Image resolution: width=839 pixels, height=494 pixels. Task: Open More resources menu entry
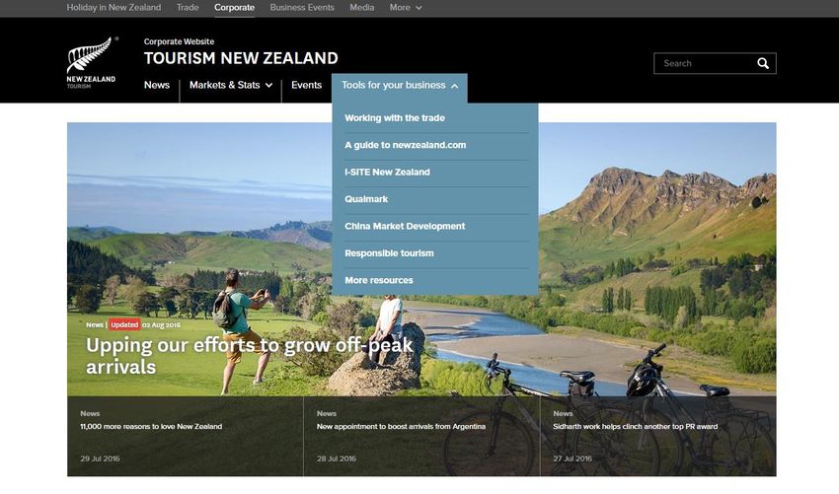click(379, 280)
